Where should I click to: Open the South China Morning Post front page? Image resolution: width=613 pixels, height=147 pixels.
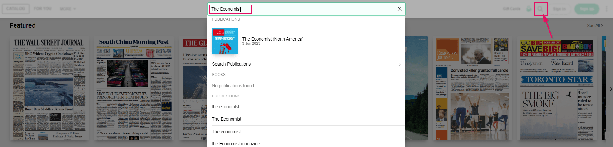pos(134,88)
